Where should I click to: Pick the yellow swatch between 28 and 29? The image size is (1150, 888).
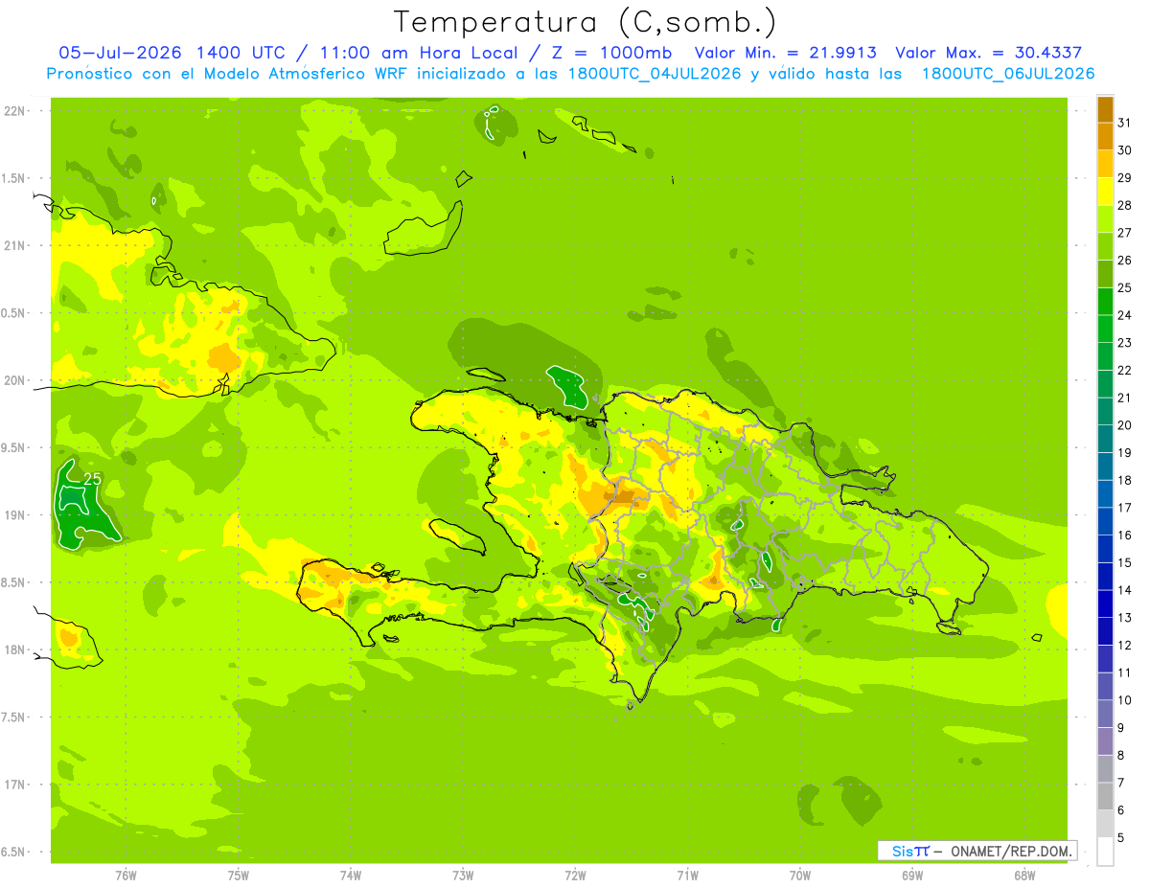[x=1105, y=192]
